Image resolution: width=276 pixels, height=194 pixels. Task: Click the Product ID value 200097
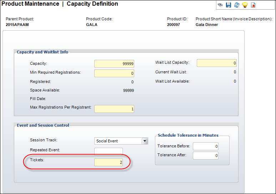pos(174,25)
